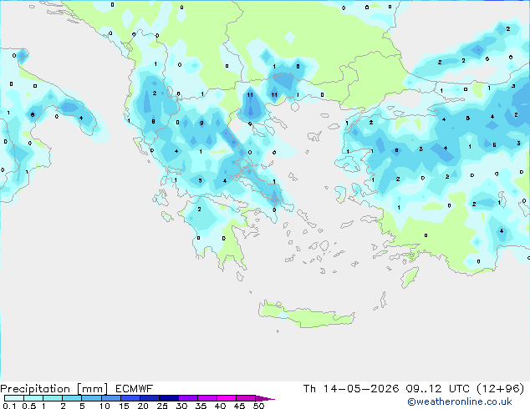
Task: Pick the 30–35 mm purple legend swatch
Action: pyautogui.click(x=188, y=398)
